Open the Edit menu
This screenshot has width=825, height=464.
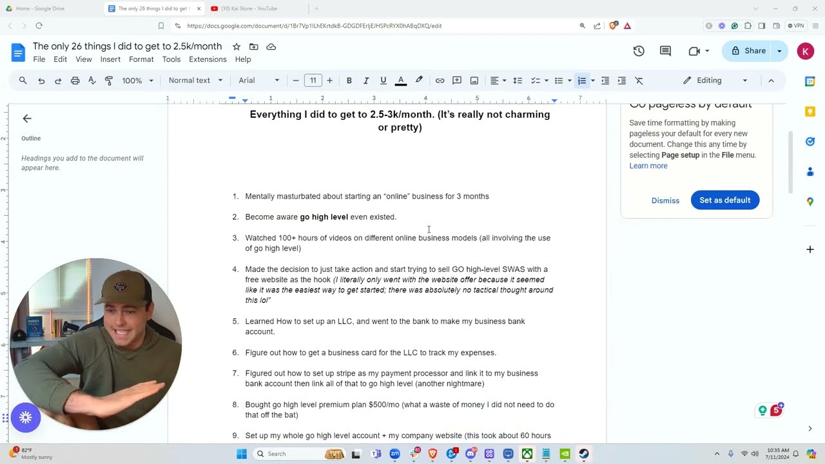[x=60, y=59]
